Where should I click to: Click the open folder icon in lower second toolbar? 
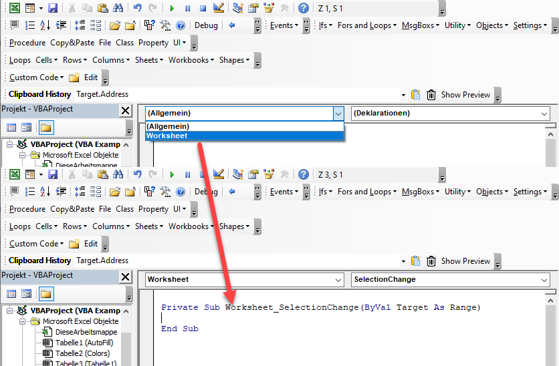pos(115,192)
